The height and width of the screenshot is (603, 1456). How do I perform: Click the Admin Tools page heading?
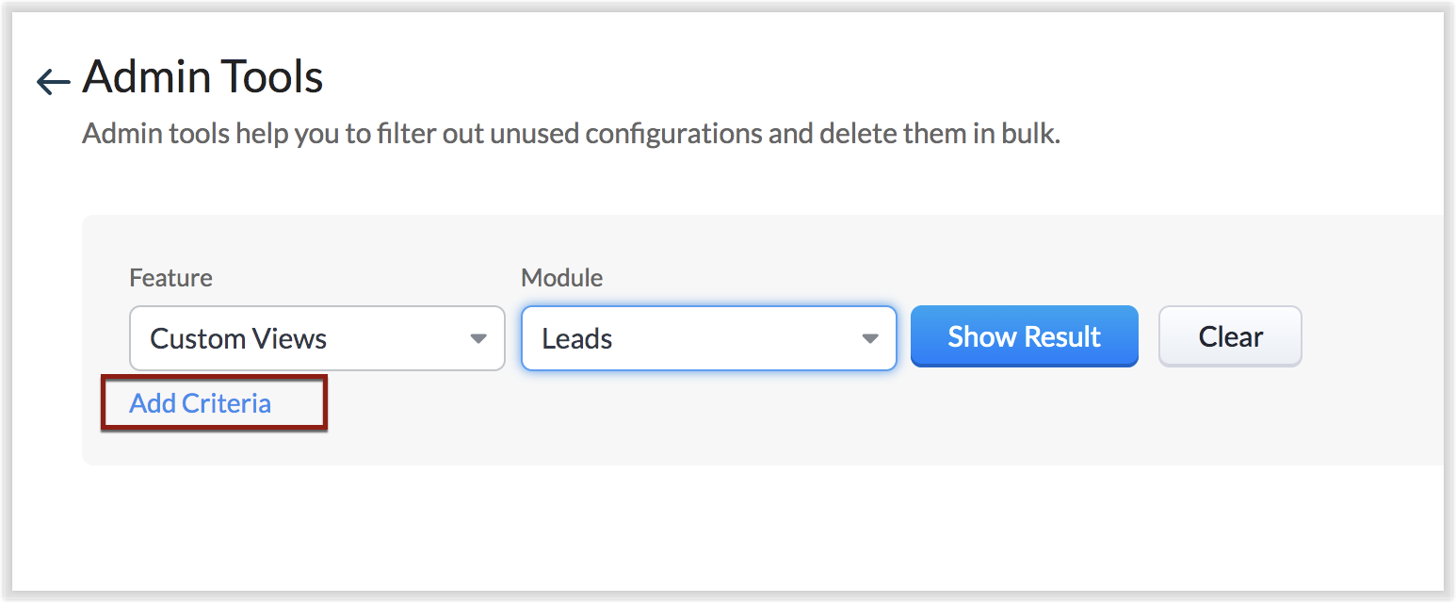(202, 77)
